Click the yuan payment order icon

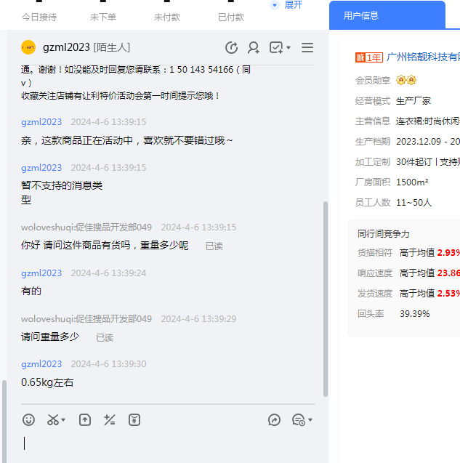coord(134,419)
